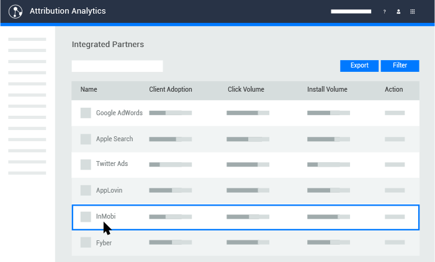This screenshot has width=435, height=262.
Task: Click the Attribution Analytics title
Action: pos(68,11)
